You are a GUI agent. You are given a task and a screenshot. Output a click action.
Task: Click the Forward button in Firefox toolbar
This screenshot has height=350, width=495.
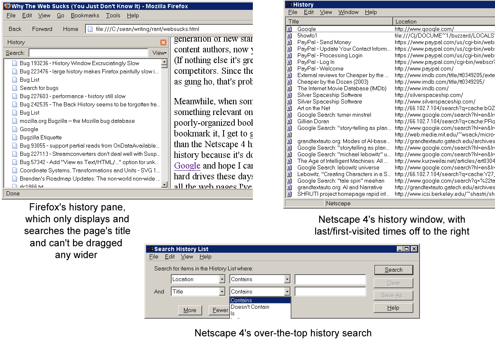coord(42,29)
